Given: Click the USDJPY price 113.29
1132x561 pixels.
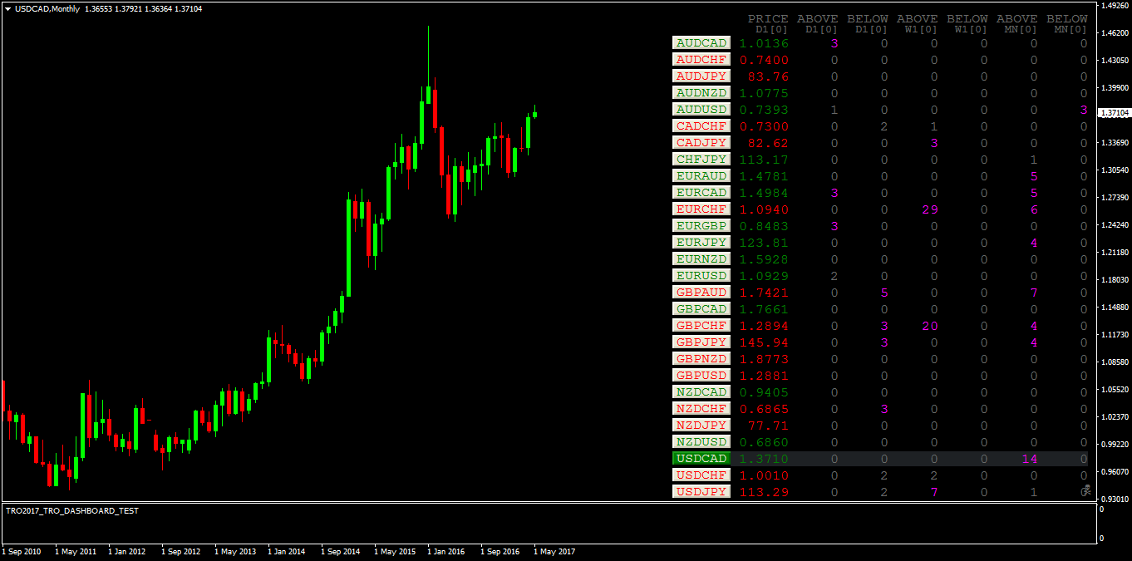Looking at the screenshot, I should pyautogui.click(x=764, y=492).
